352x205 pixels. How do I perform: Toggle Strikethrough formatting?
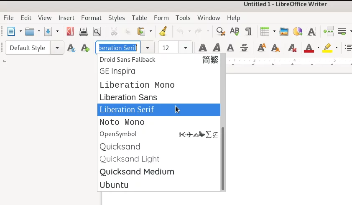tap(244, 48)
